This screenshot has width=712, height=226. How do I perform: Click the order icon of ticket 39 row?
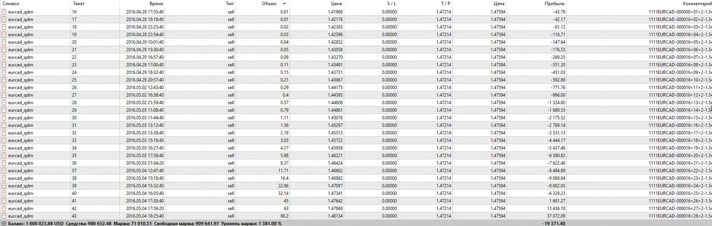[4, 186]
